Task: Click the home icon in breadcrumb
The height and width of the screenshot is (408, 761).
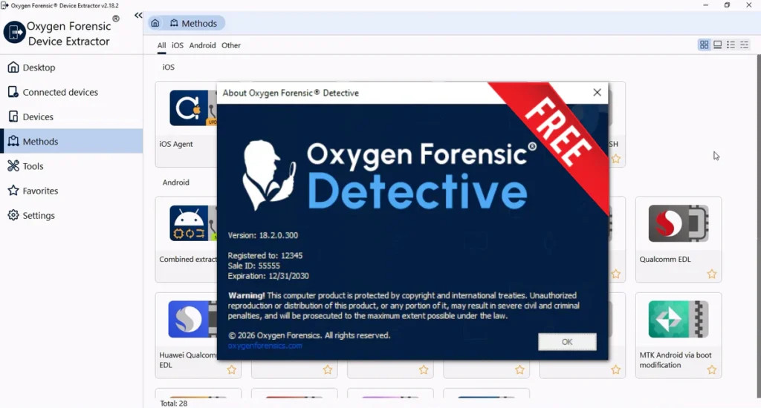Action: 155,23
